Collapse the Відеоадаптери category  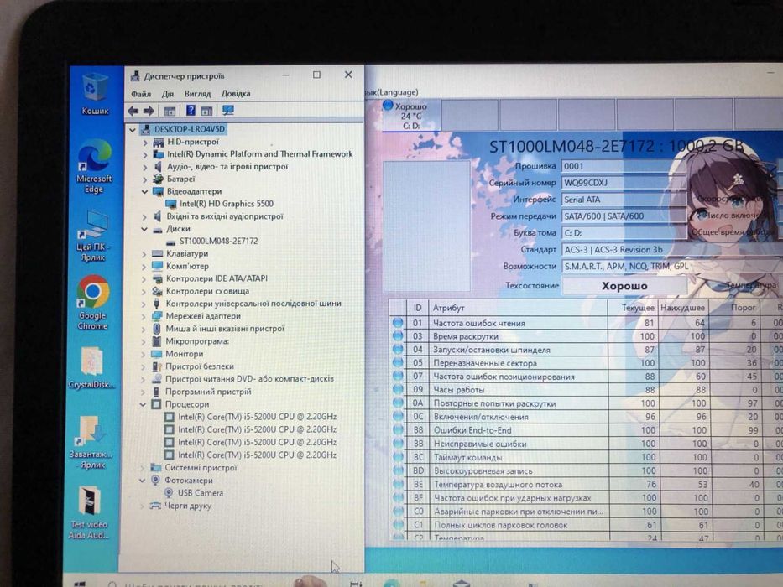pyautogui.click(x=145, y=192)
